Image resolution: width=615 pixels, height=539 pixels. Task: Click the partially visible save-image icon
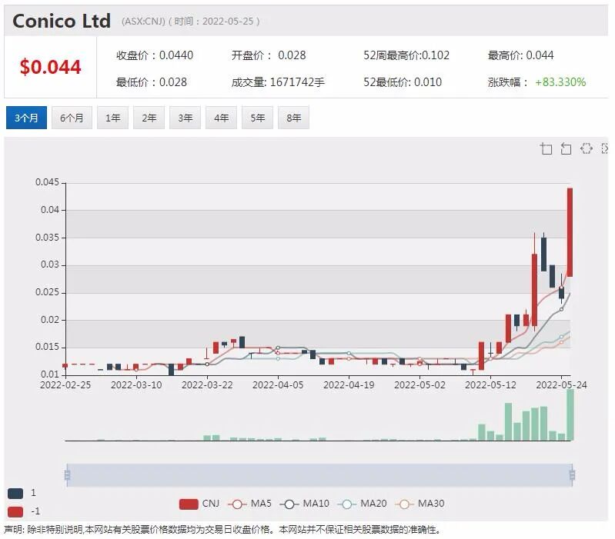[x=604, y=148]
